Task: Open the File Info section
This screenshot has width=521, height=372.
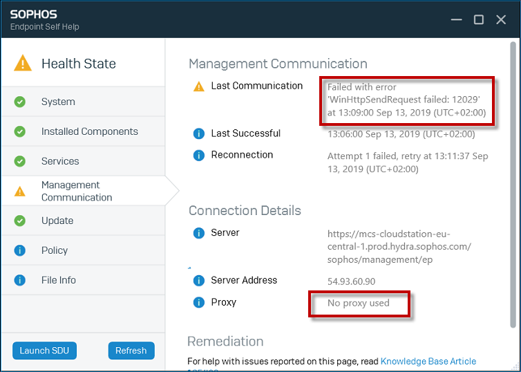Action: [x=84, y=280]
